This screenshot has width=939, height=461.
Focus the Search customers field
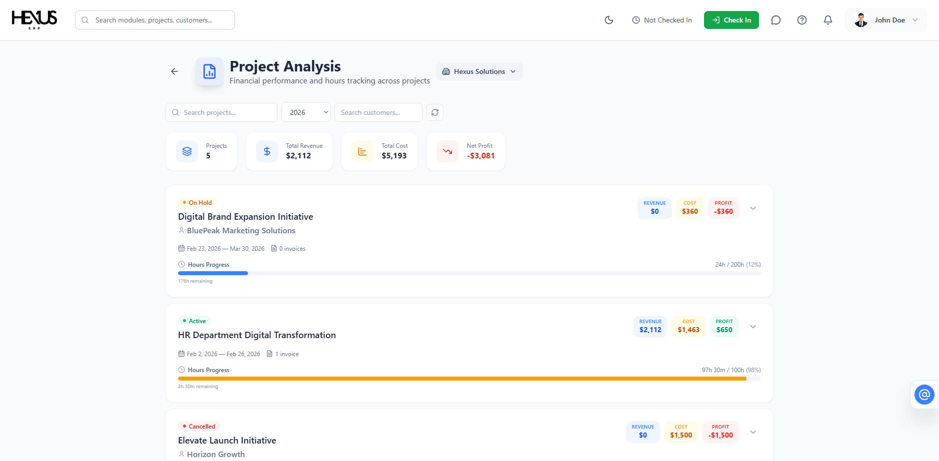click(x=378, y=112)
